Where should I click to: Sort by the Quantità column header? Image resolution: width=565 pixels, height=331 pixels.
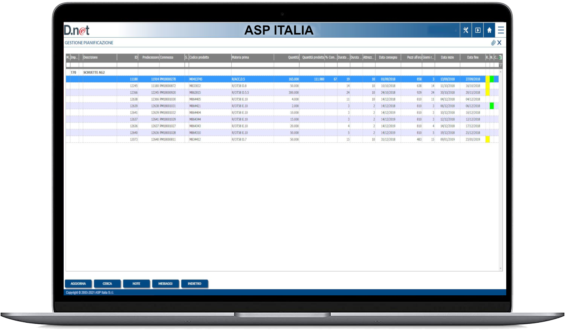click(x=287, y=57)
